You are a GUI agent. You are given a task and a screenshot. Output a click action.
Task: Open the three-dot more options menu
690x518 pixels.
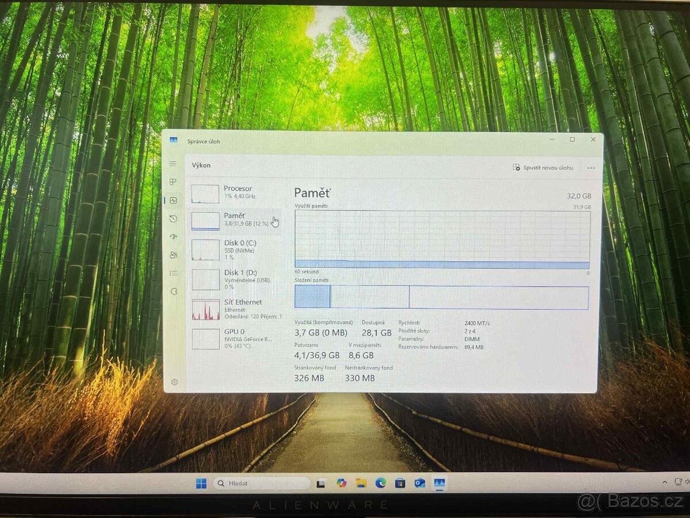[591, 168]
